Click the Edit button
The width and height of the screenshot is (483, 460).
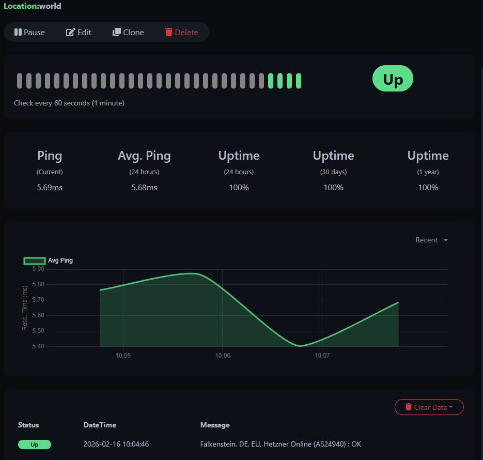(x=79, y=32)
